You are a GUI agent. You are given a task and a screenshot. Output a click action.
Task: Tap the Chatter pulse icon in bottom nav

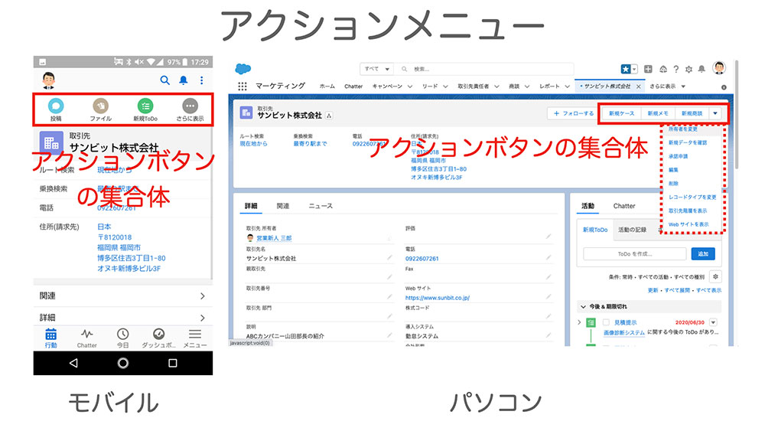tap(87, 335)
